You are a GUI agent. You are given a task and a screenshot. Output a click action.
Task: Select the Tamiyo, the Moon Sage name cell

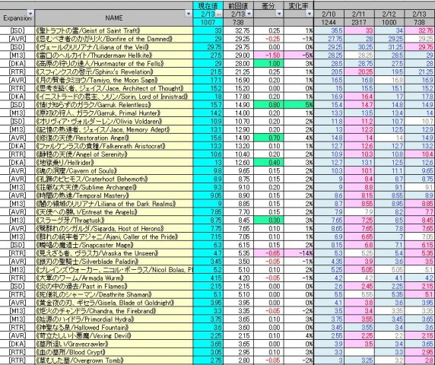pos(114,80)
